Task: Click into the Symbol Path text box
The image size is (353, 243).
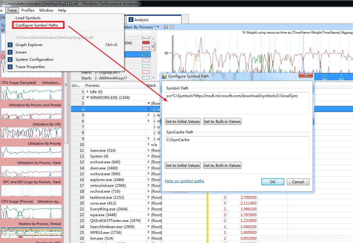Action: 237,103
